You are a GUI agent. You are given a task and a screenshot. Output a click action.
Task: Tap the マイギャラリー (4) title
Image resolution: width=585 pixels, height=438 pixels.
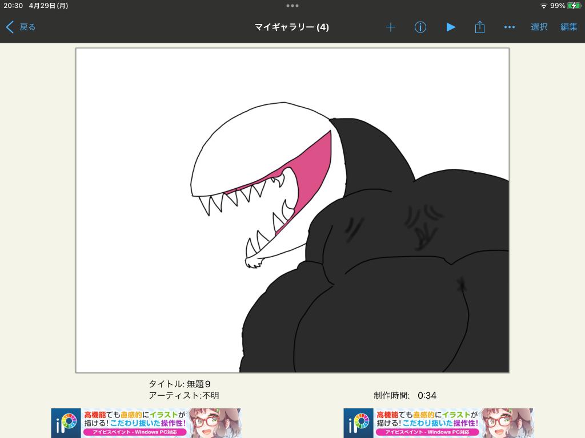pyautogui.click(x=292, y=27)
